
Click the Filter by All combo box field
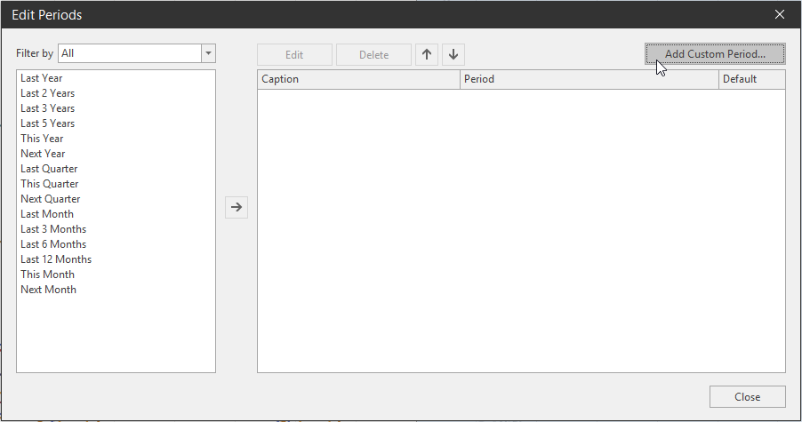(137, 53)
